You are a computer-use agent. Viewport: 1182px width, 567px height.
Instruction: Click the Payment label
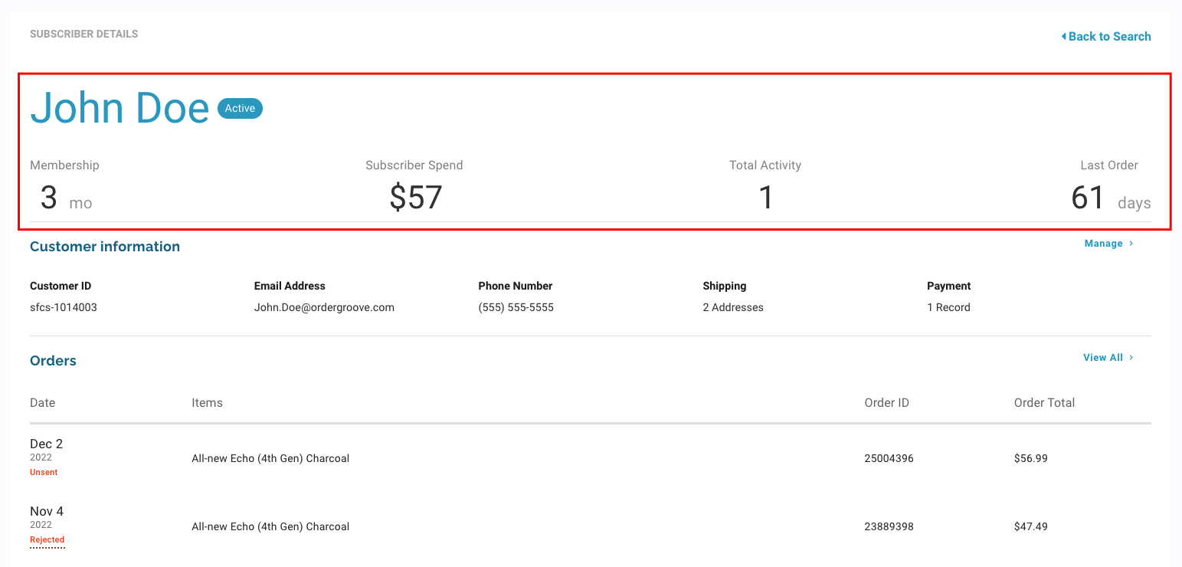coord(949,286)
